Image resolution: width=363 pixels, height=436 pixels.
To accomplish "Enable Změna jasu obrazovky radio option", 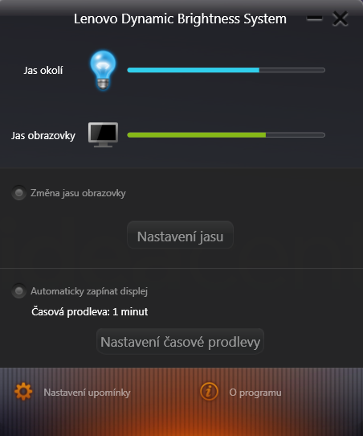I will pyautogui.click(x=18, y=193).
